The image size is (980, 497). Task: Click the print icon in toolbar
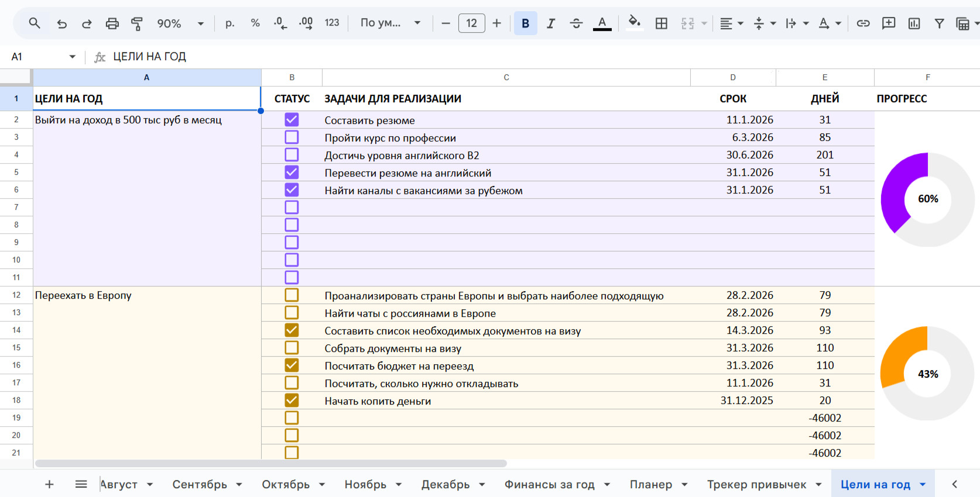click(x=112, y=23)
